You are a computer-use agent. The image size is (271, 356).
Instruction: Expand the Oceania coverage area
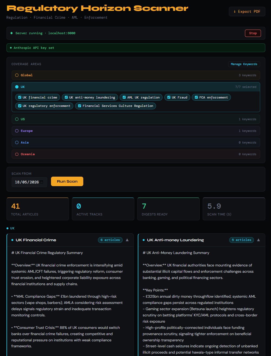pos(136,154)
